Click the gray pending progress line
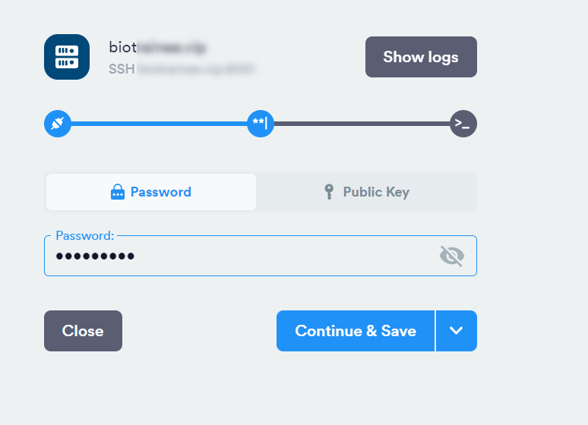This screenshot has height=425, width=588. pyautogui.click(x=362, y=124)
